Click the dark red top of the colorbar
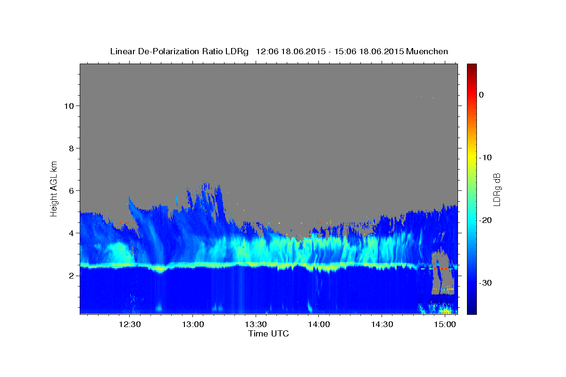Screen dimensions: 566x377 472,67
